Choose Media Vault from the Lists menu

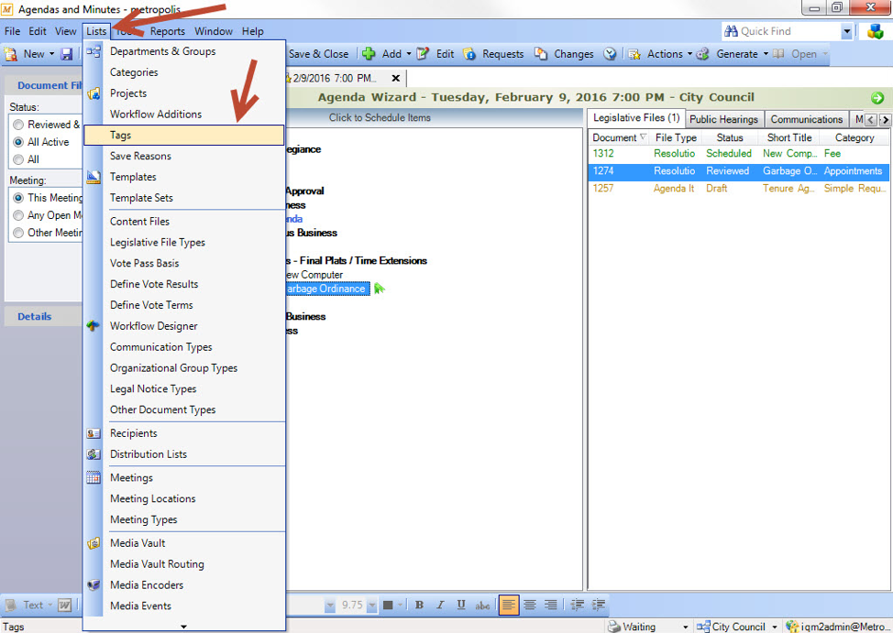[x=184, y=543]
